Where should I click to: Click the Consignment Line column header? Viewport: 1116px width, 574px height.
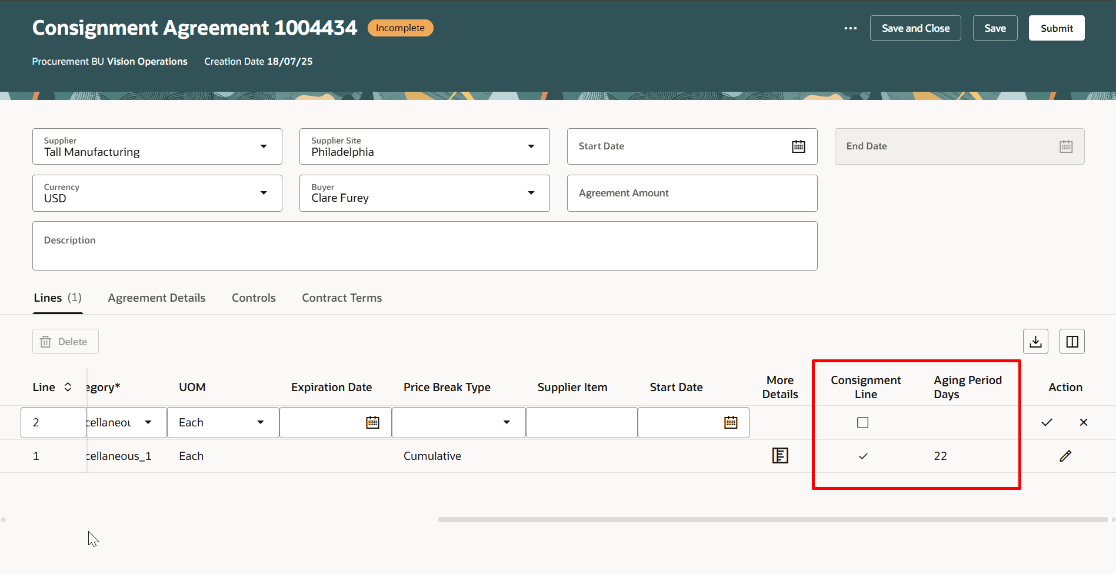866,387
